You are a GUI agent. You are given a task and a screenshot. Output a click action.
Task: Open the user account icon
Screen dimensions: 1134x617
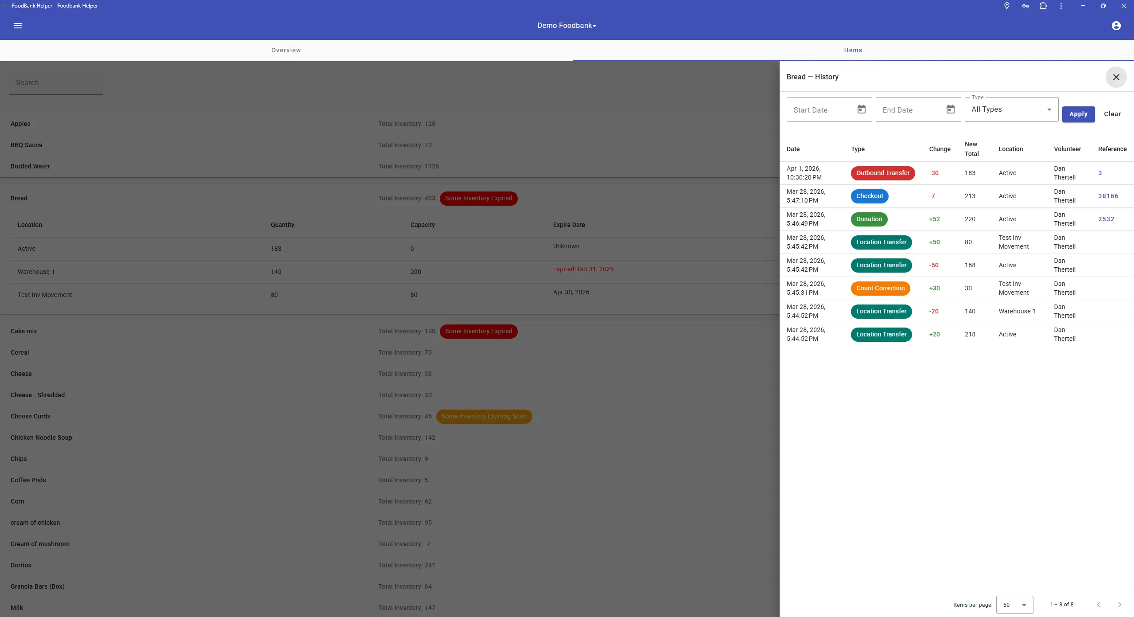pyautogui.click(x=1116, y=25)
